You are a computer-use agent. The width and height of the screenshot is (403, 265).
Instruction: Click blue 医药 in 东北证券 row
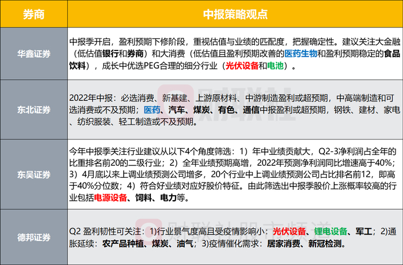pyautogui.click(x=152, y=110)
